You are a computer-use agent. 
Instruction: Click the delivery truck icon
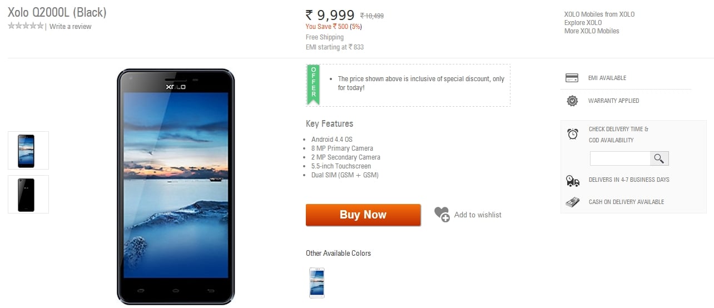coord(572,180)
